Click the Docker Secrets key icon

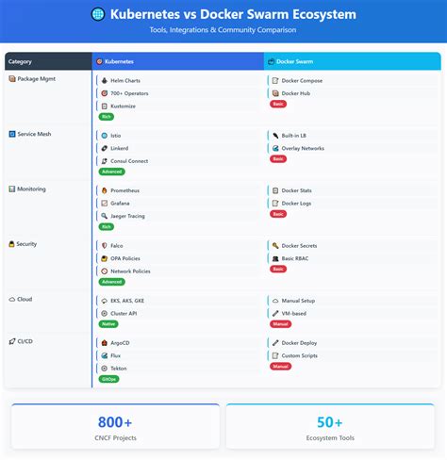[x=275, y=246]
